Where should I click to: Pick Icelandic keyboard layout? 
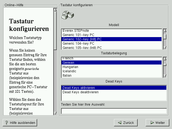[69, 71]
